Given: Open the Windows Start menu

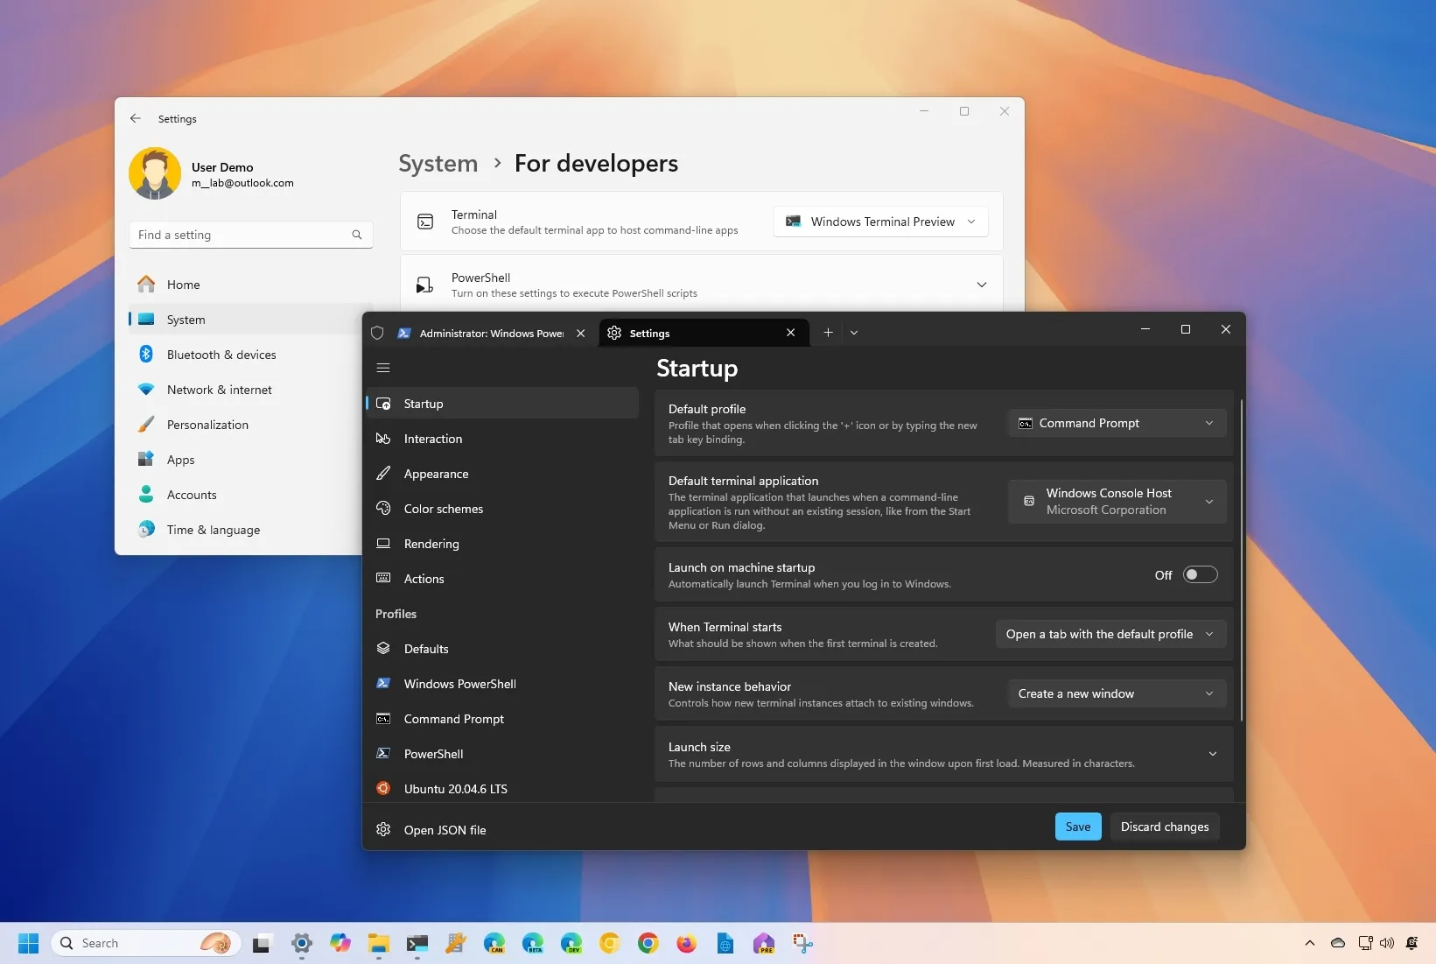Looking at the screenshot, I should point(28,943).
